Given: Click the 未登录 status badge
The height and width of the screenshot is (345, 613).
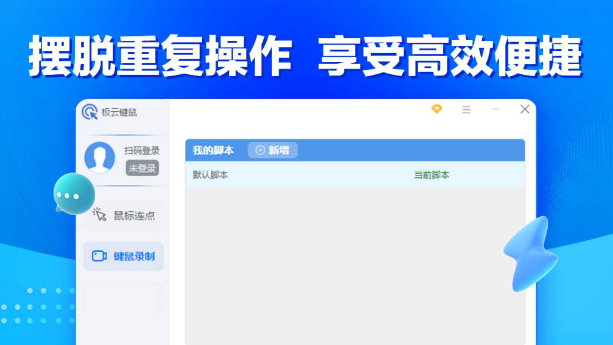Looking at the screenshot, I should pos(142,168).
